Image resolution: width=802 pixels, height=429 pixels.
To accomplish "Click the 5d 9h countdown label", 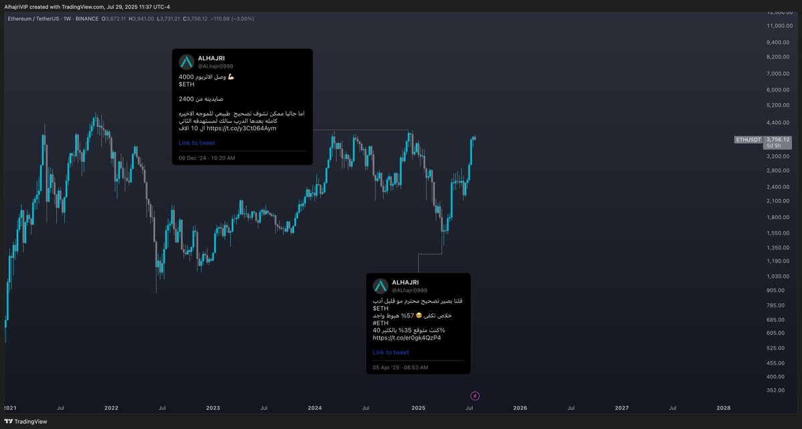I will [773, 145].
